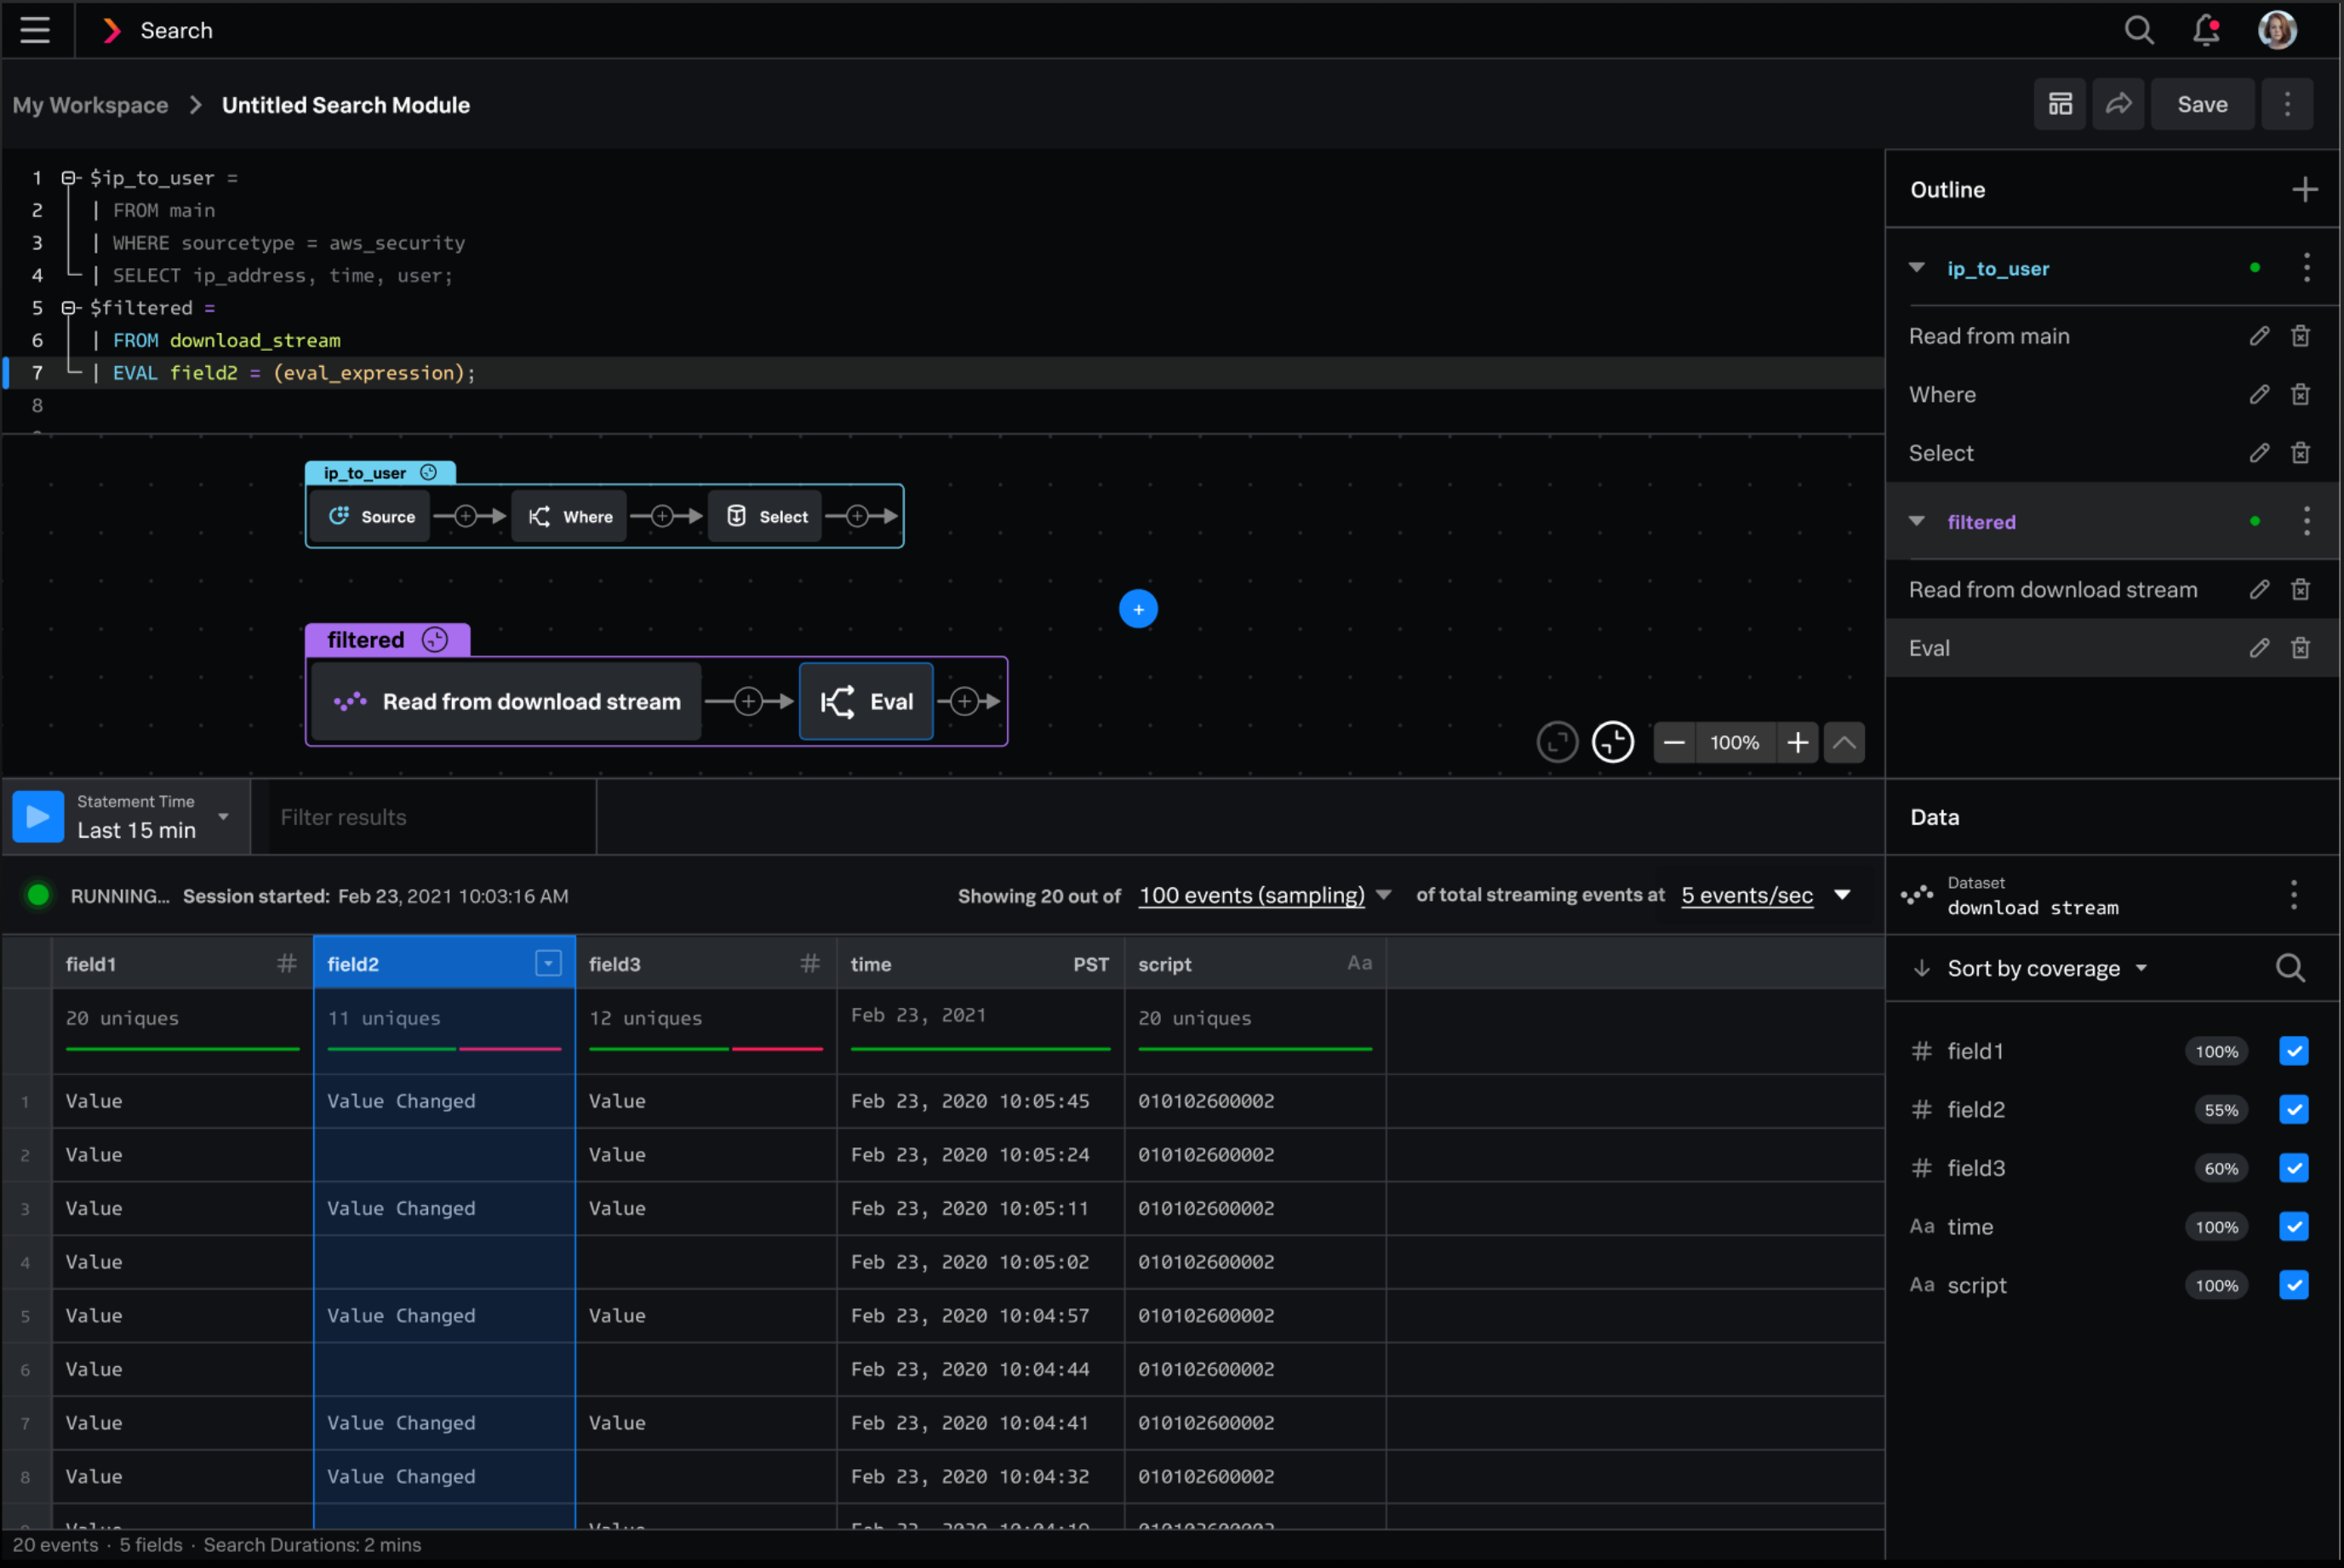This screenshot has width=2344, height=1568.
Task: Select the Read from download stream node
Action: point(506,701)
